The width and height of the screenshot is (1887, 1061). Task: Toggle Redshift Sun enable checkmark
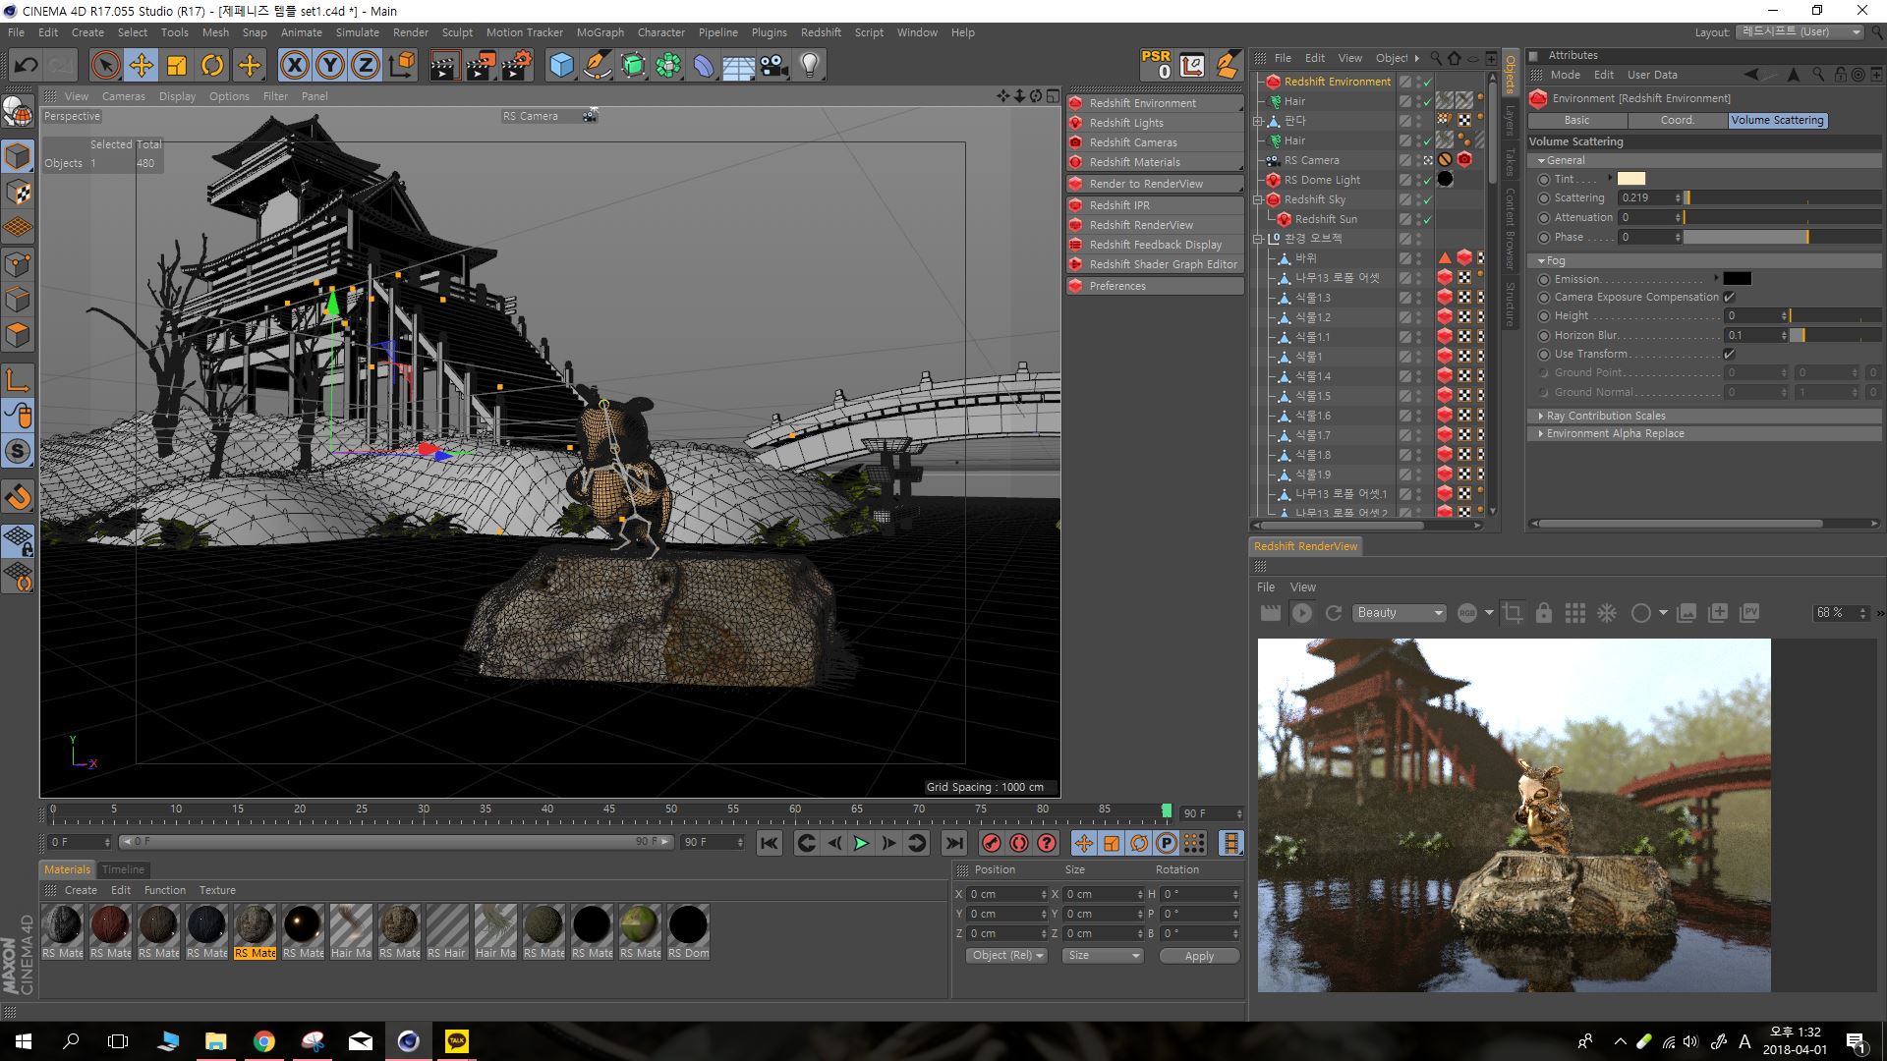(x=1427, y=219)
